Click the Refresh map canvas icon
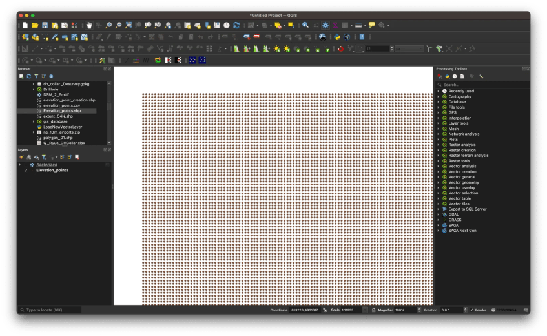 236,25
